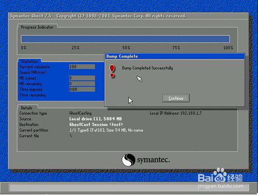The width and height of the screenshot is (258, 195).
Task: Click the Source Local drive entry
Action: click(x=95, y=119)
